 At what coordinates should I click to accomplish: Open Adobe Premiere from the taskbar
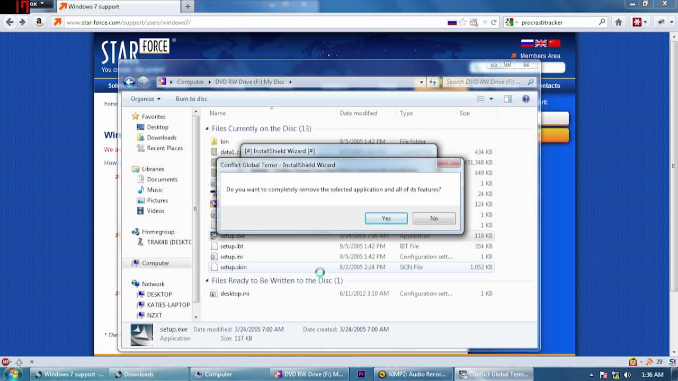coord(361,374)
